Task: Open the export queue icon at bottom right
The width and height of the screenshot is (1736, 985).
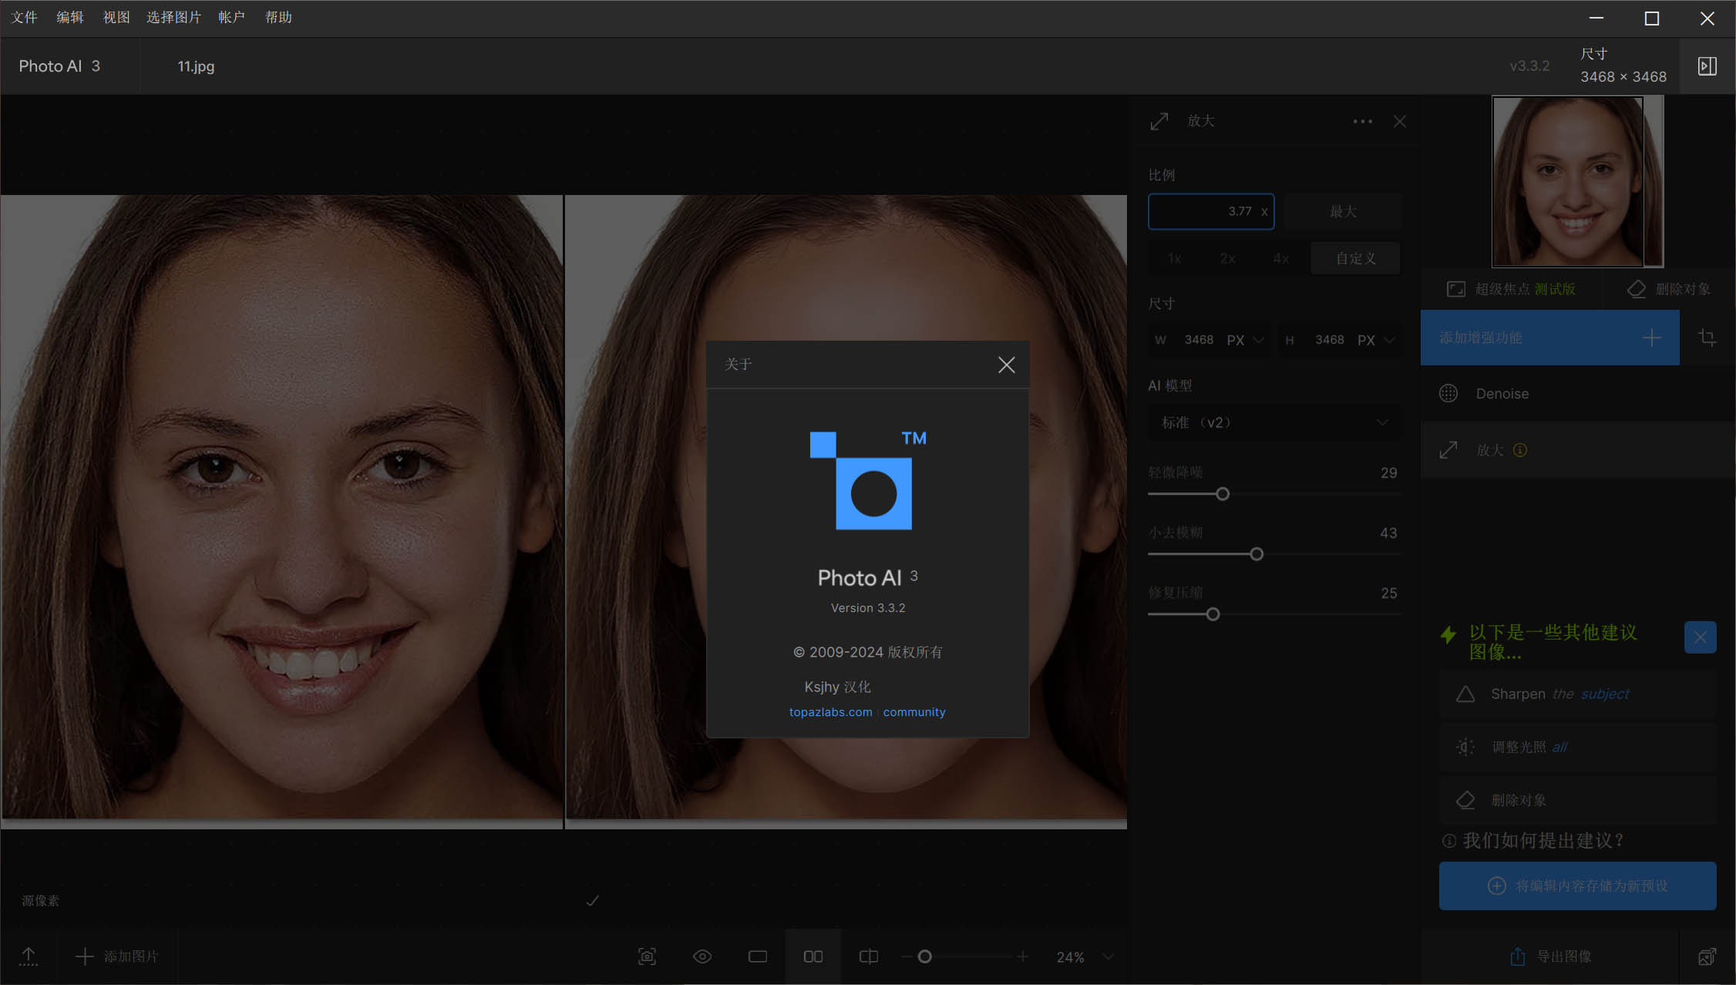Action: (1707, 956)
